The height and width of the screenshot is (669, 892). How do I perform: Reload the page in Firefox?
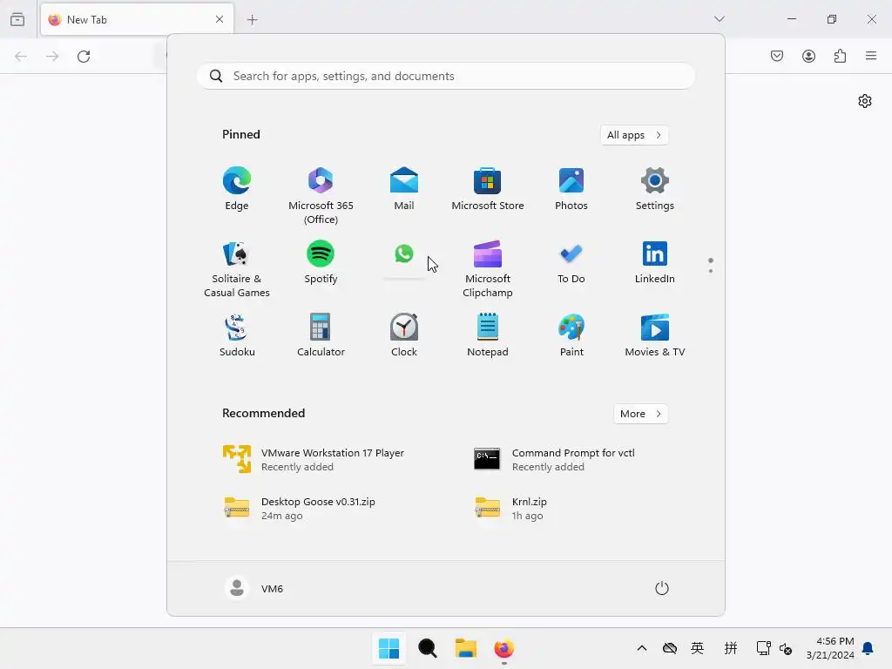point(84,57)
